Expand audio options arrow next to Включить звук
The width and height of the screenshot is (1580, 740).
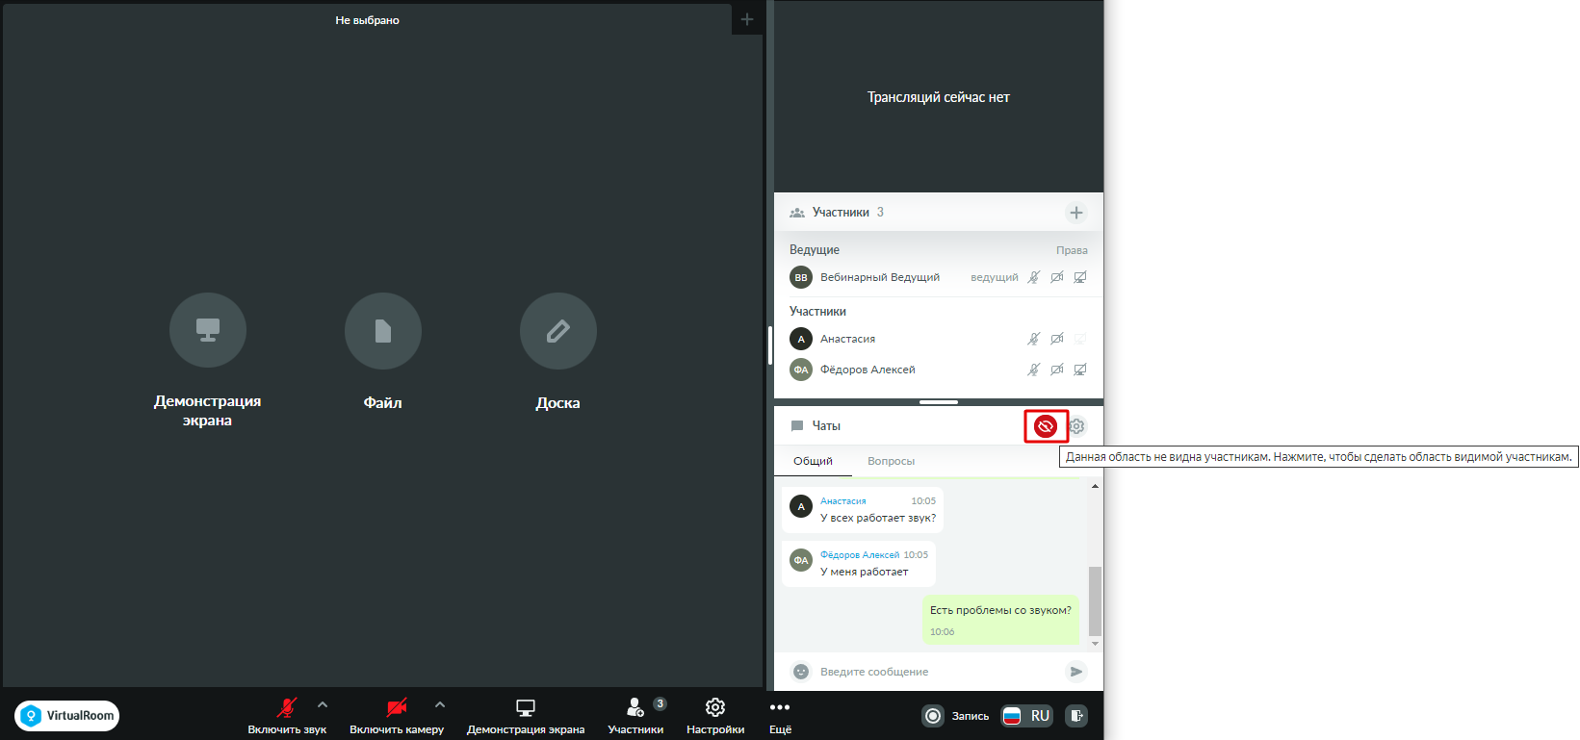[x=323, y=705]
